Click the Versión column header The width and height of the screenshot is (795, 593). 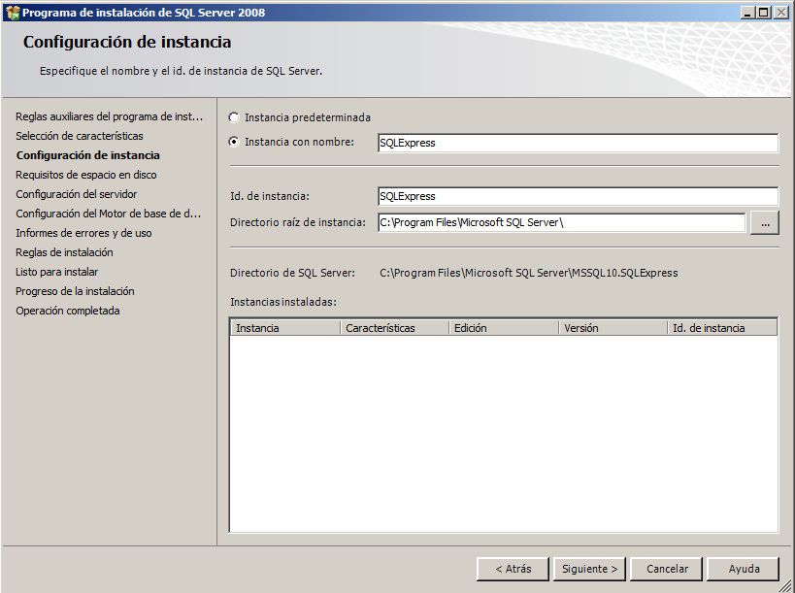click(x=612, y=328)
